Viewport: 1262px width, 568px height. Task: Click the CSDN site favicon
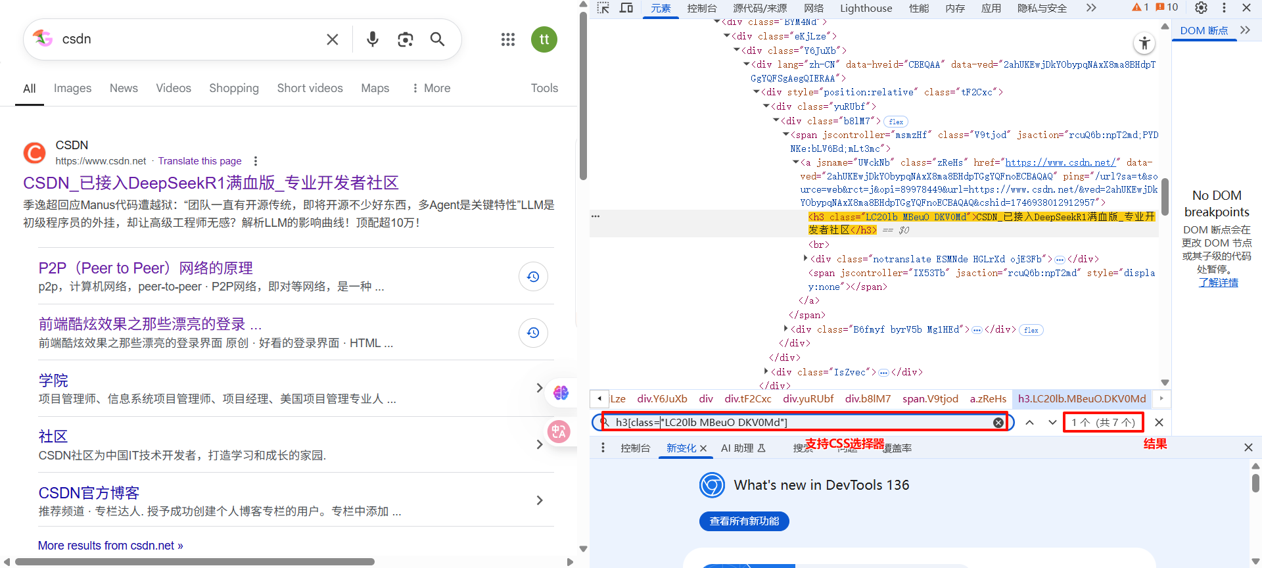(x=35, y=153)
